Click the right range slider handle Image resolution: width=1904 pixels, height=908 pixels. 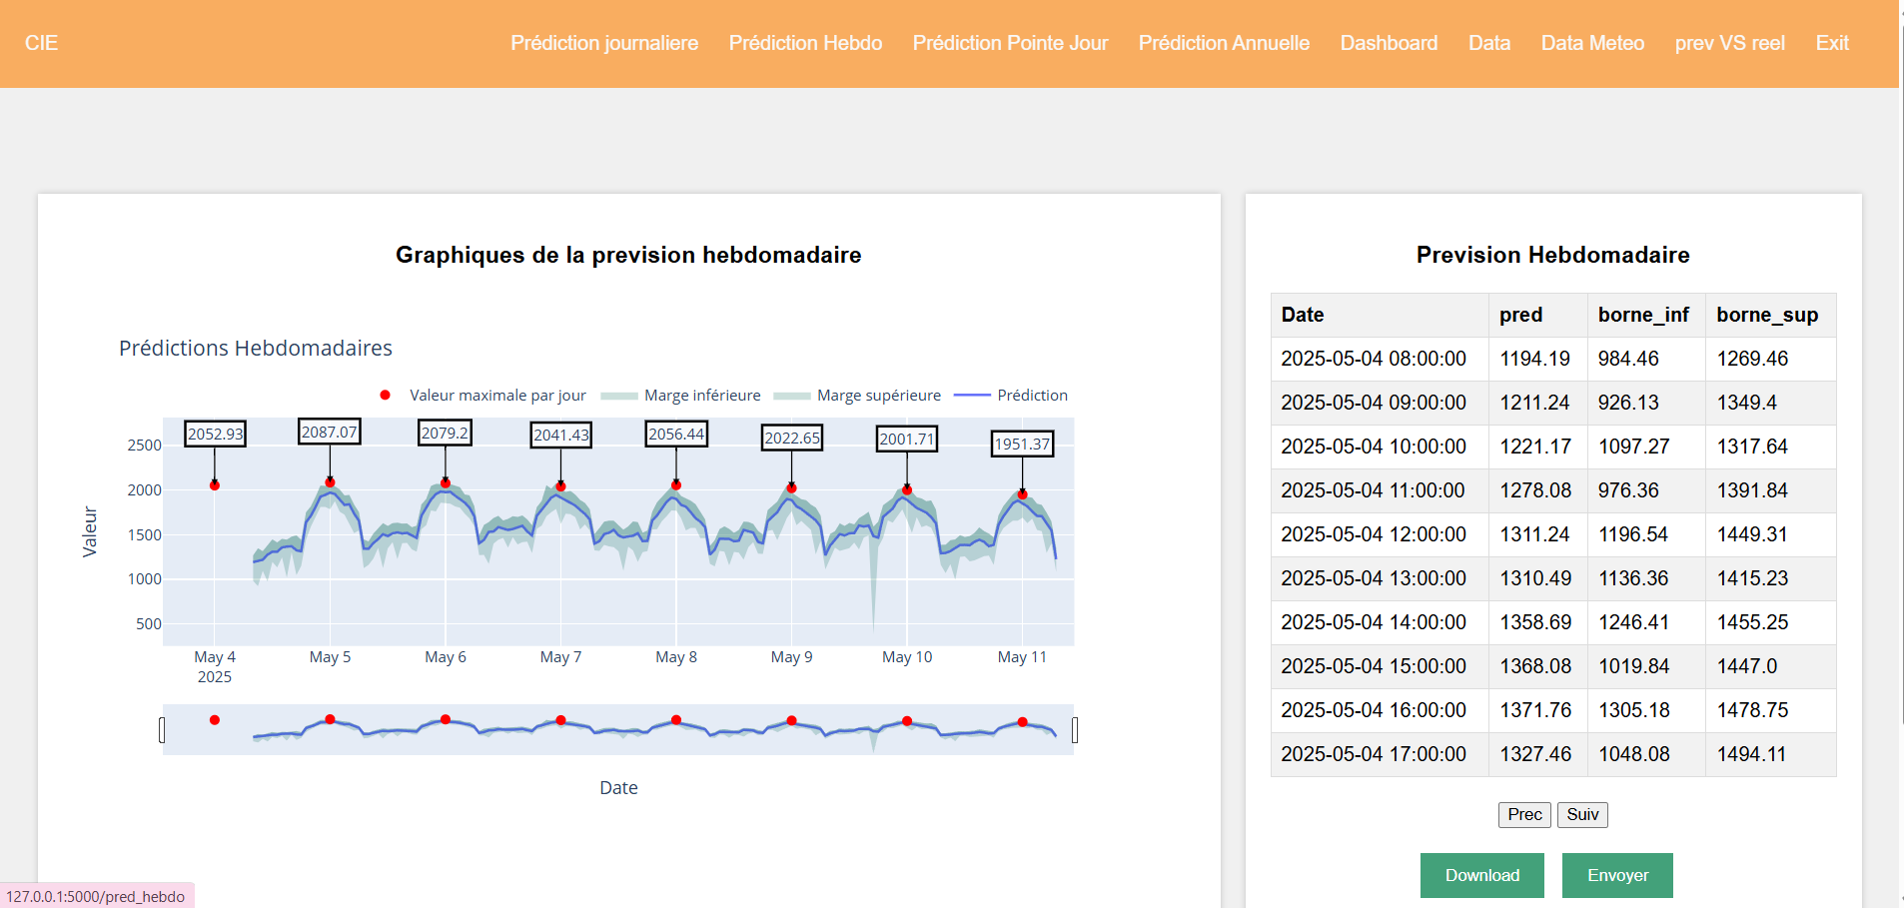point(1075,730)
